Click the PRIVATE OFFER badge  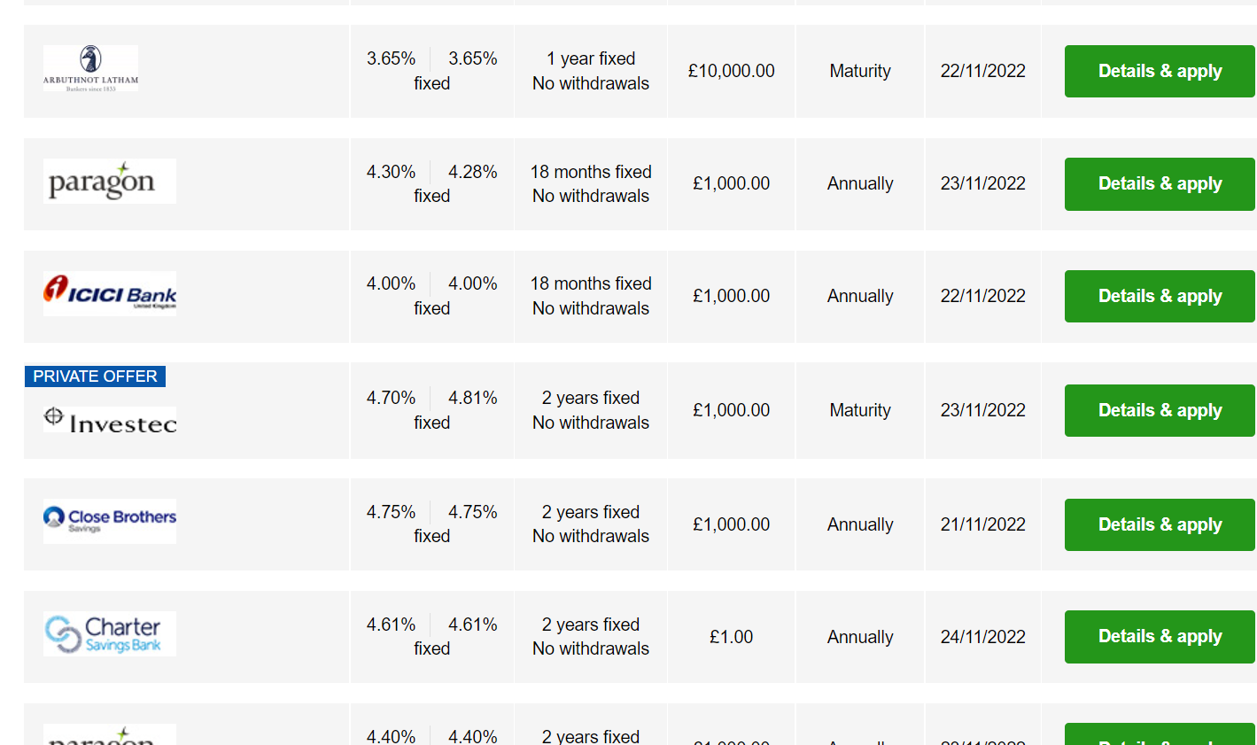tap(95, 376)
